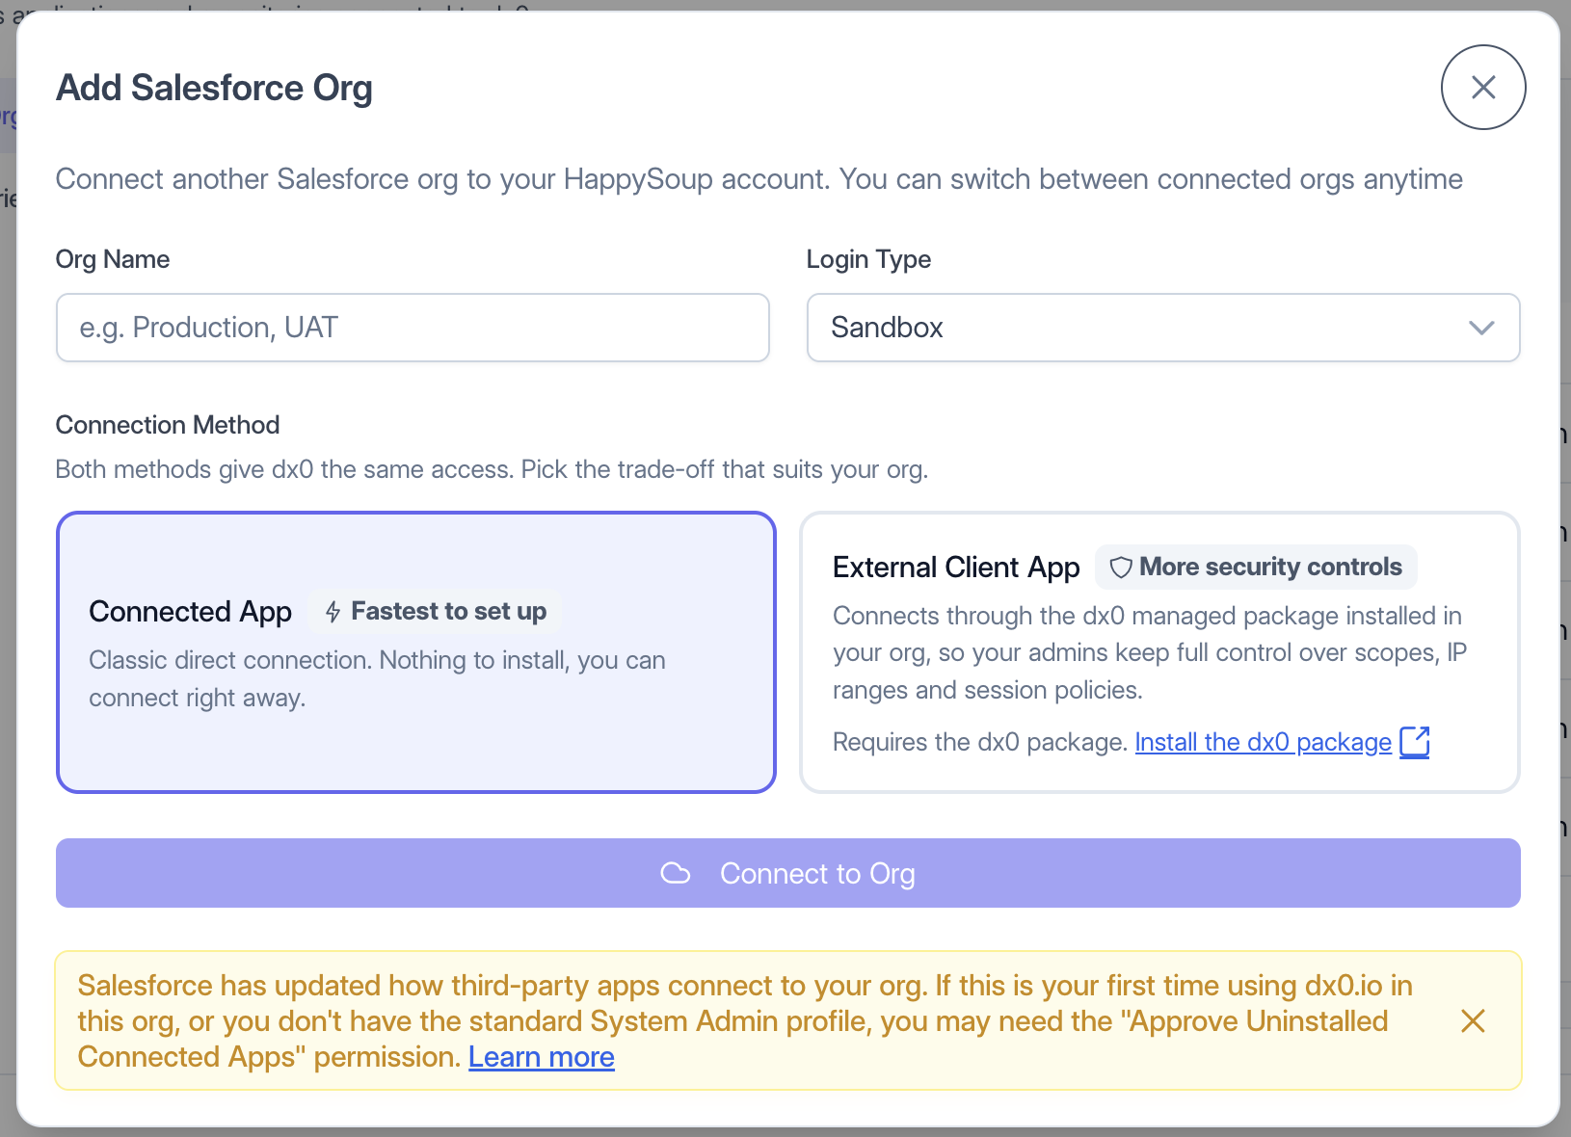
Task: Open the Learn more link
Action: click(542, 1057)
